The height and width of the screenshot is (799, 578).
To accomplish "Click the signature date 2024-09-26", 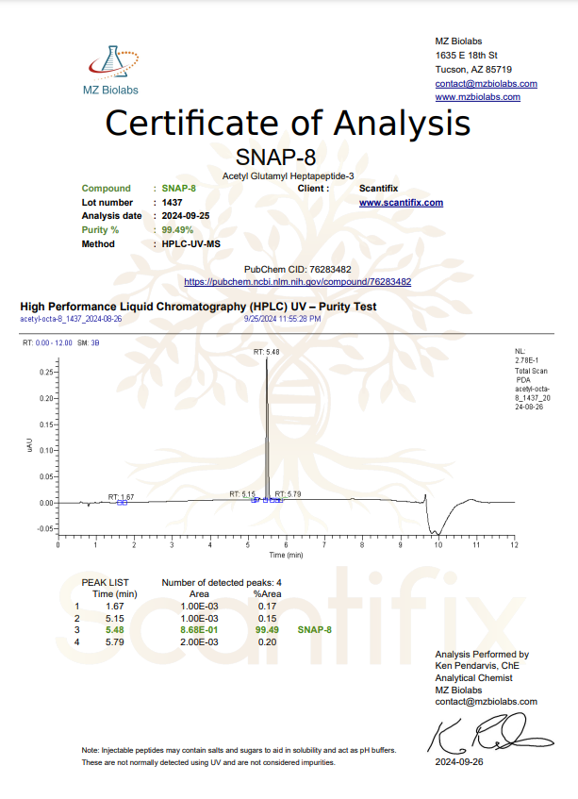I will [459, 762].
